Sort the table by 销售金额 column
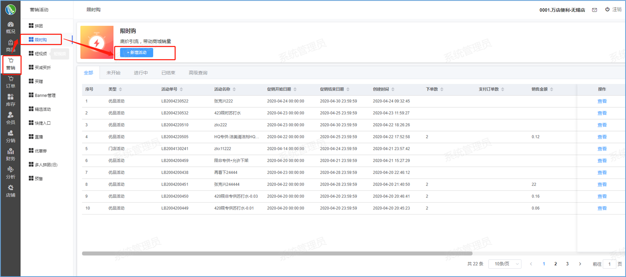 tap(552, 89)
